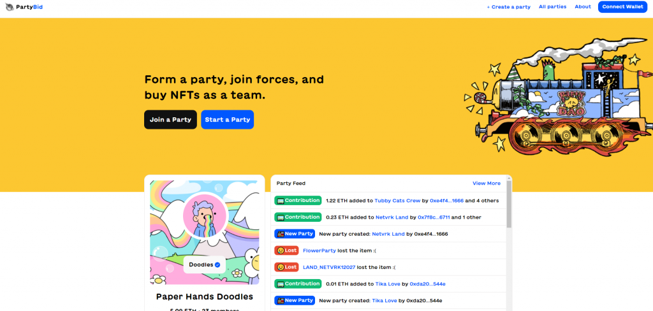Click Party Feed heading
The image size is (653, 311).
coord(291,183)
